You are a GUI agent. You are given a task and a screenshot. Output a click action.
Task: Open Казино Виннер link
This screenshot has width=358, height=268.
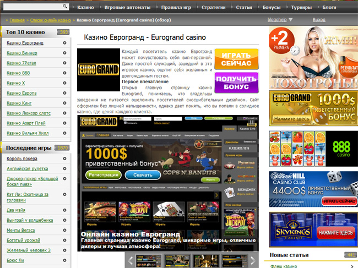click(22, 53)
